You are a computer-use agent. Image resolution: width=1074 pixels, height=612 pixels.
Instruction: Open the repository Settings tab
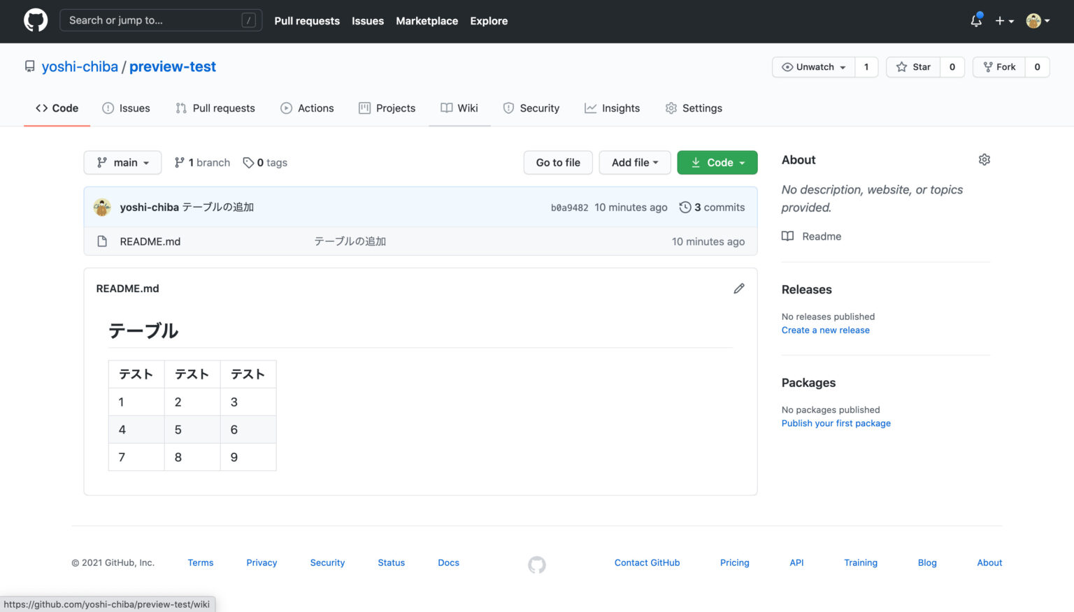pyautogui.click(x=693, y=108)
